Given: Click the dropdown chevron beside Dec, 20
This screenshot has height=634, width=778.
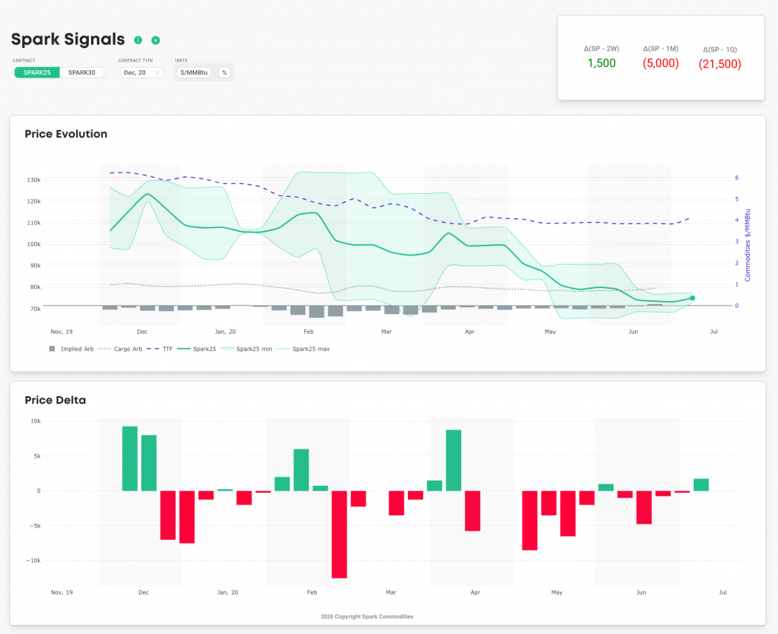Looking at the screenshot, I should point(157,72).
